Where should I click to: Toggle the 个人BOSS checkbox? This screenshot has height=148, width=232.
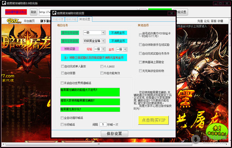point(102,66)
